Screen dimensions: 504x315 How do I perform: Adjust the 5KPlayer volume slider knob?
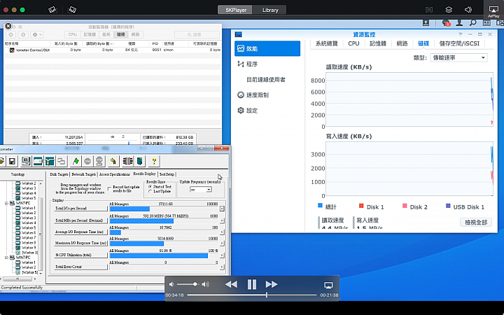pos(195,284)
